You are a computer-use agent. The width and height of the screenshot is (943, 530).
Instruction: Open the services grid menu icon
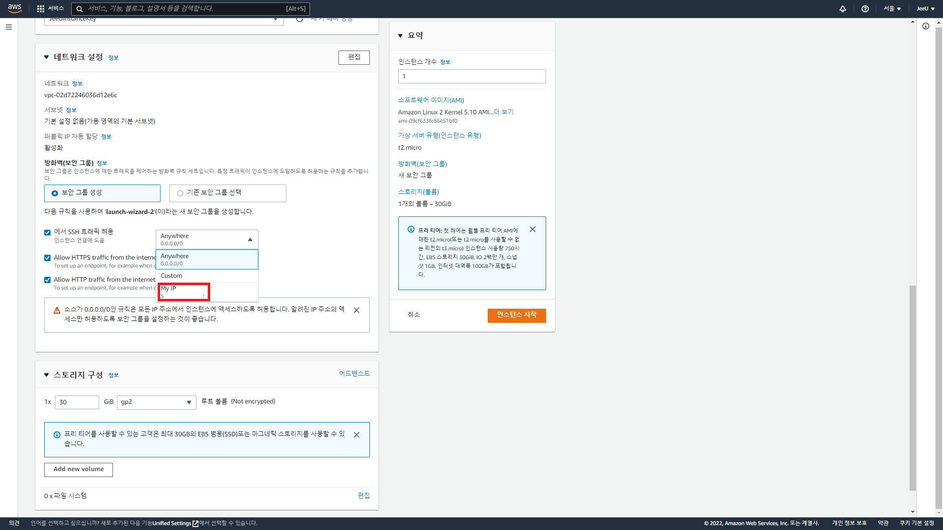[41, 8]
